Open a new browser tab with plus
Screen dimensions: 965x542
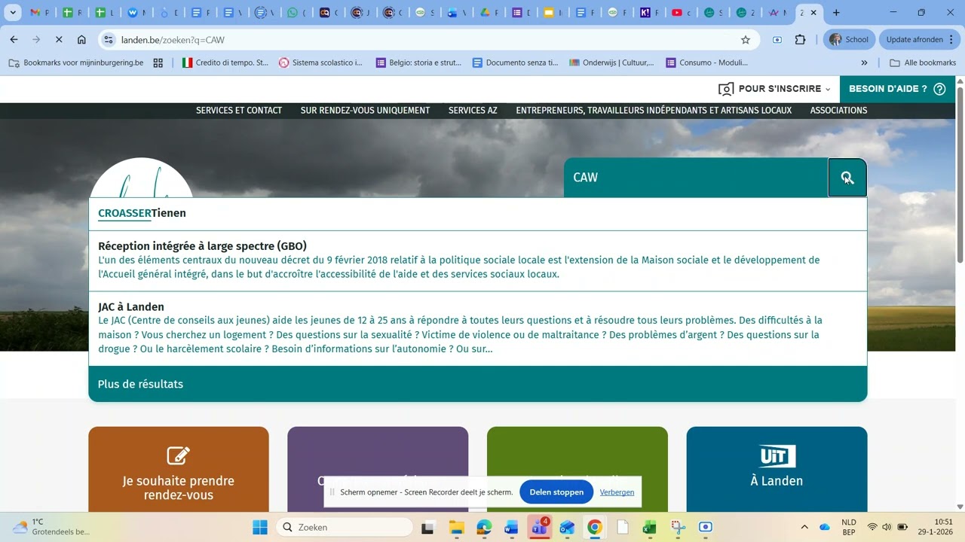pos(836,13)
